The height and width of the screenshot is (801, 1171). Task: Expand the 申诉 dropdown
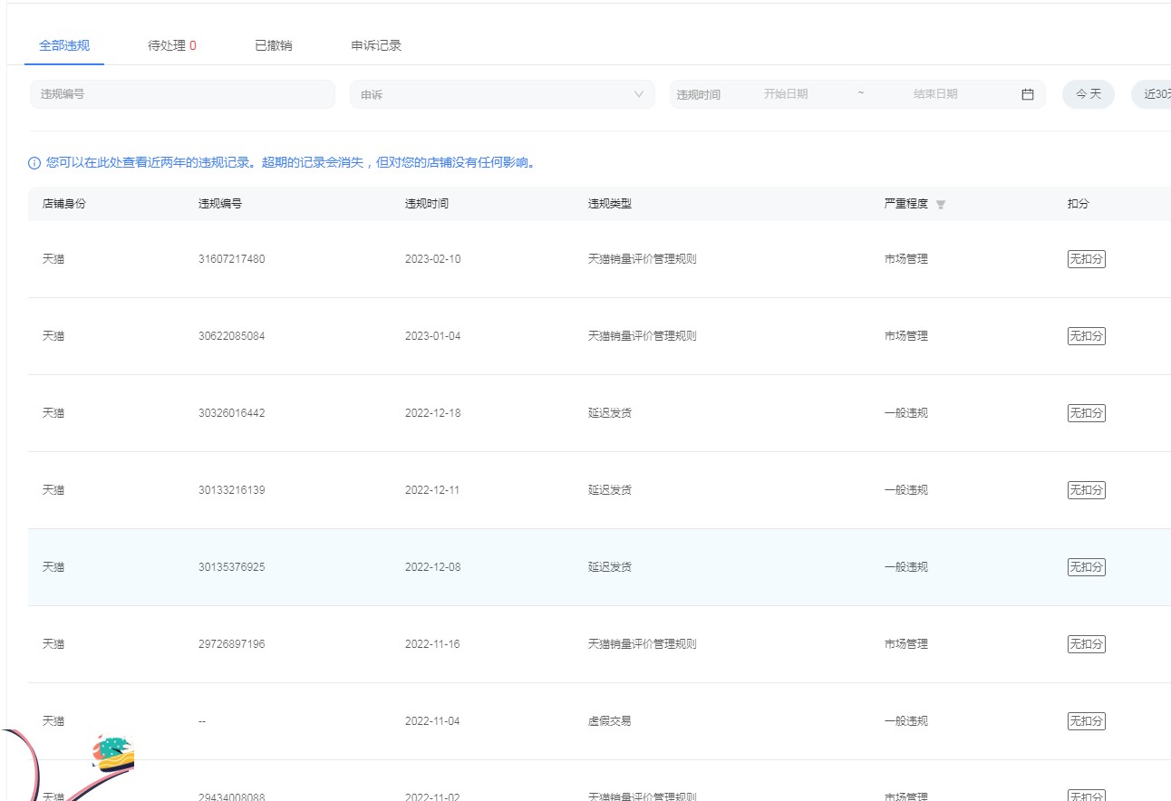coord(502,94)
